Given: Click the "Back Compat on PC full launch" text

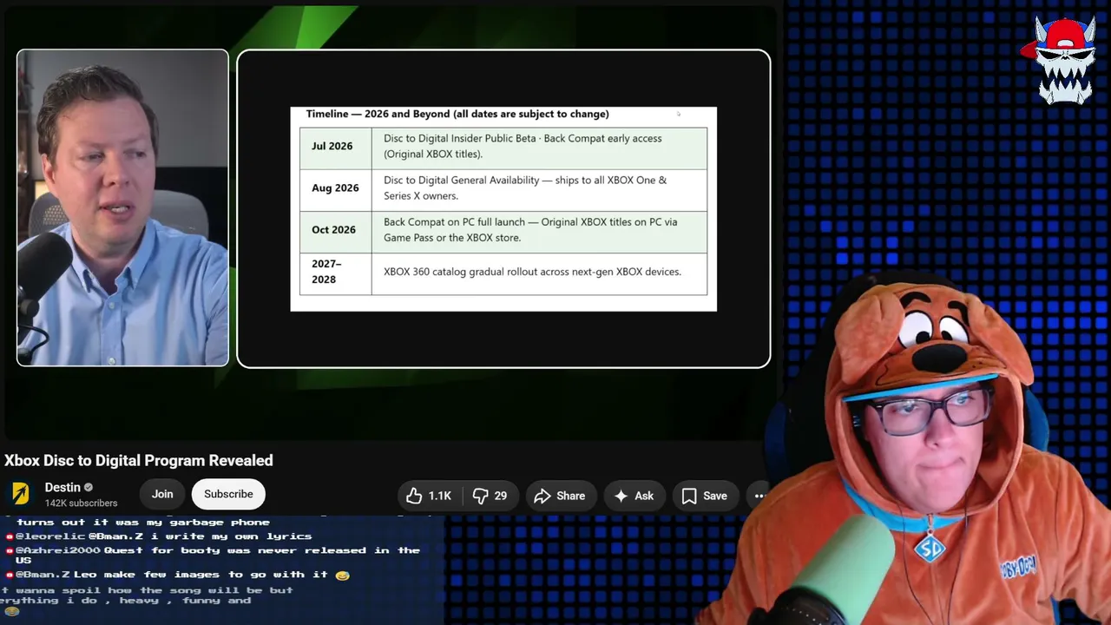Looking at the screenshot, I should click(530, 229).
